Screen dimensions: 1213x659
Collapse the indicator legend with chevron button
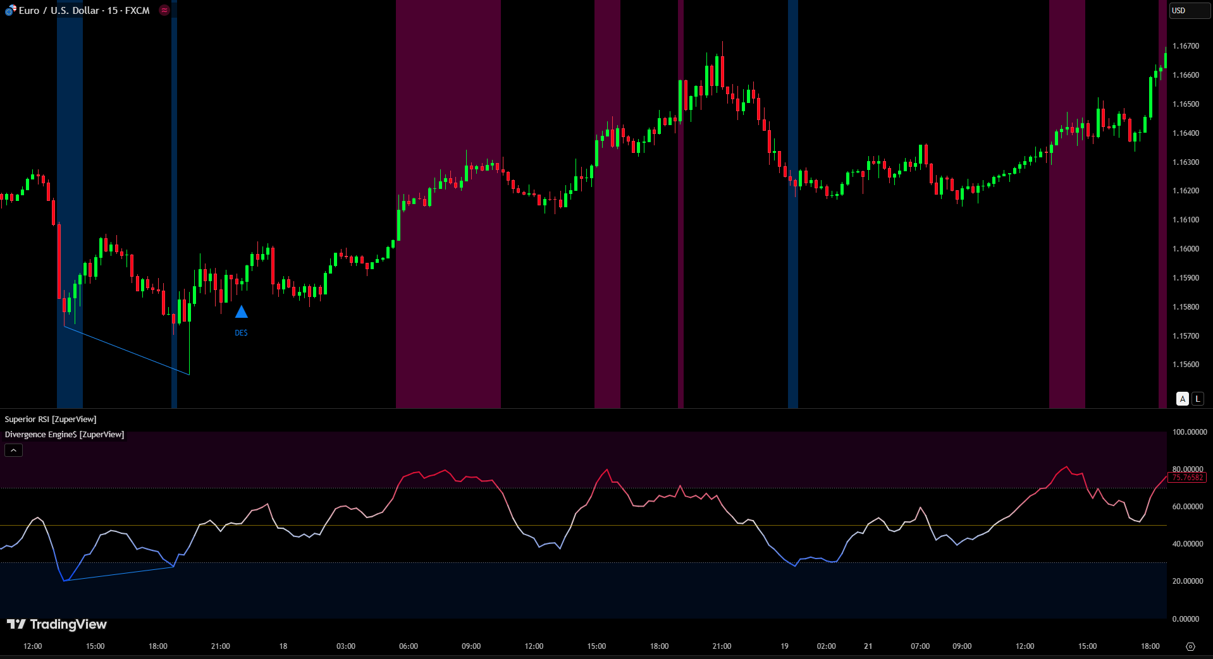click(x=13, y=450)
